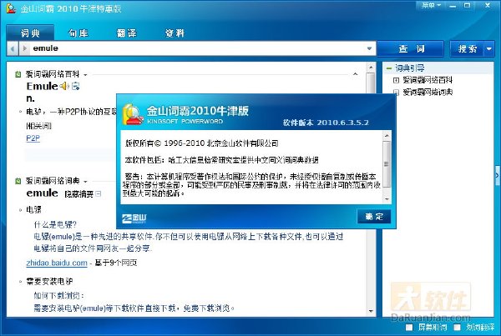Click the 爱词霸网络词典 section icon
Viewport: 501px width, 336px height.
(18, 181)
